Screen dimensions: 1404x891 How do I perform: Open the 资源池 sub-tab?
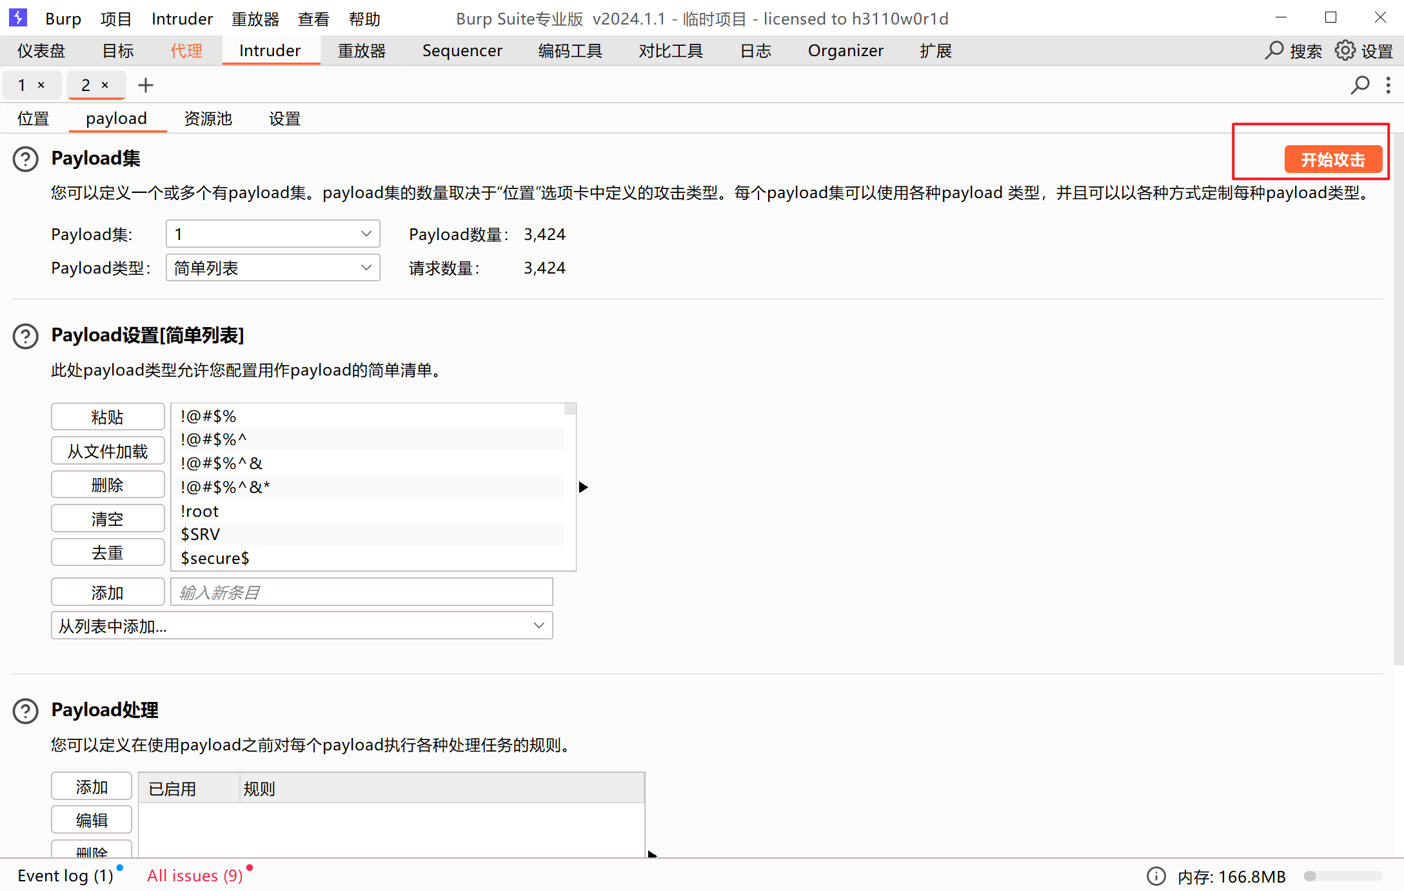click(208, 118)
